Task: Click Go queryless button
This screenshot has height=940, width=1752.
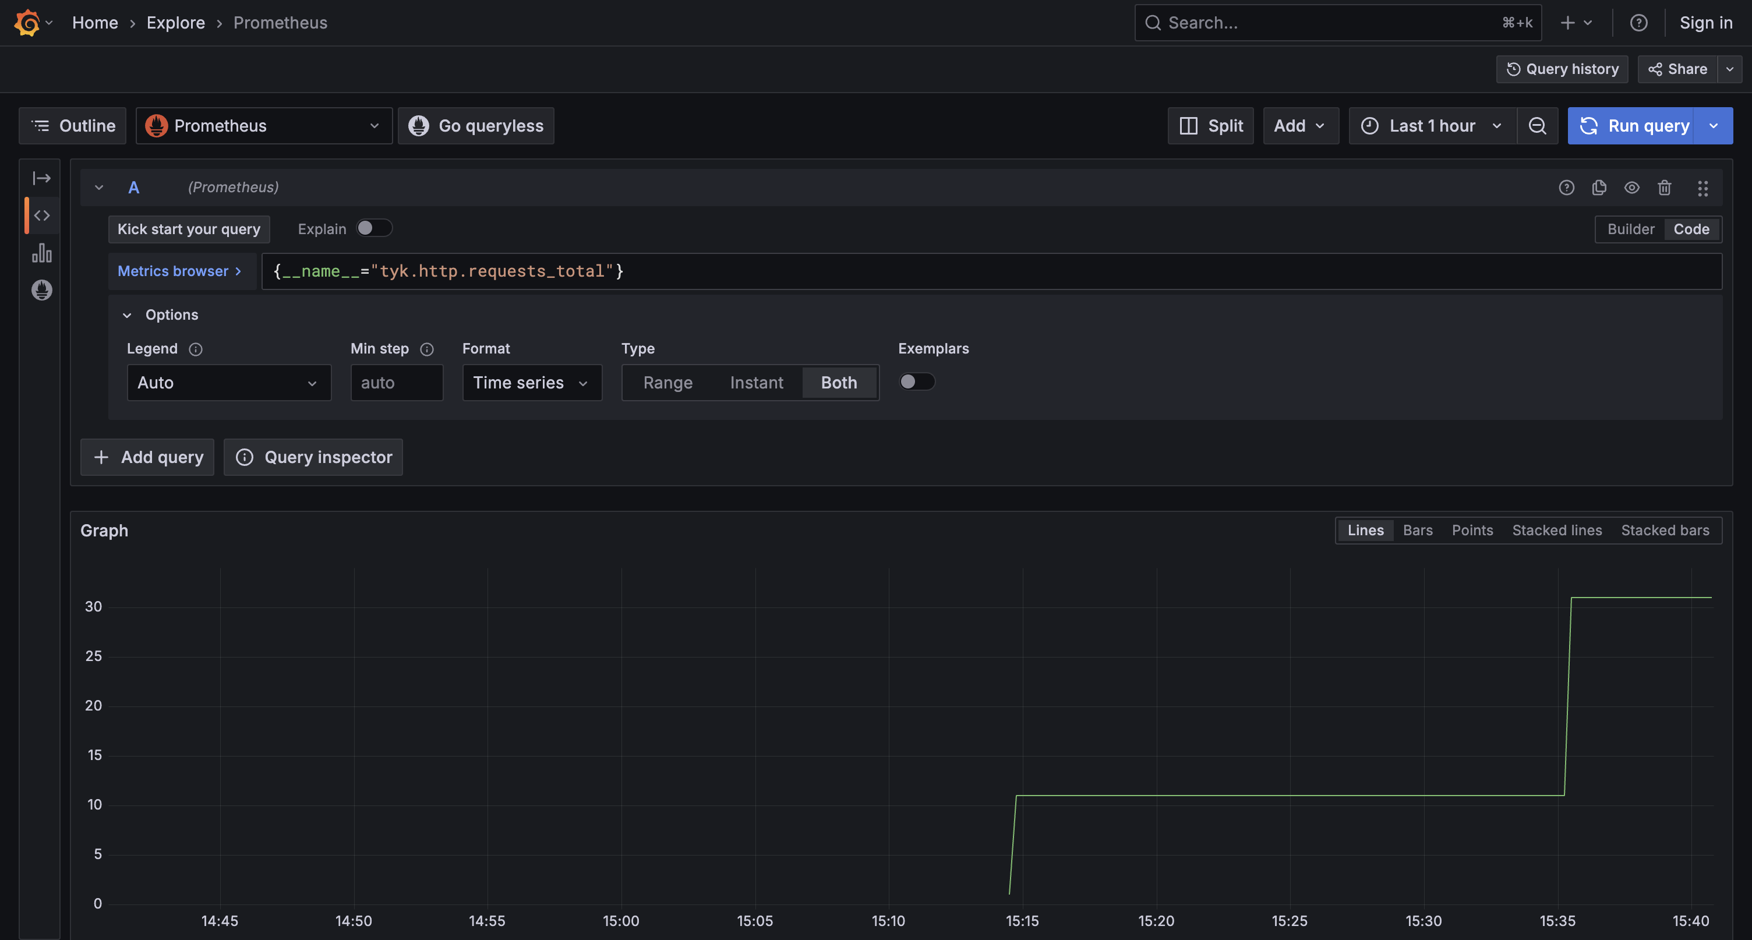Action: click(476, 126)
